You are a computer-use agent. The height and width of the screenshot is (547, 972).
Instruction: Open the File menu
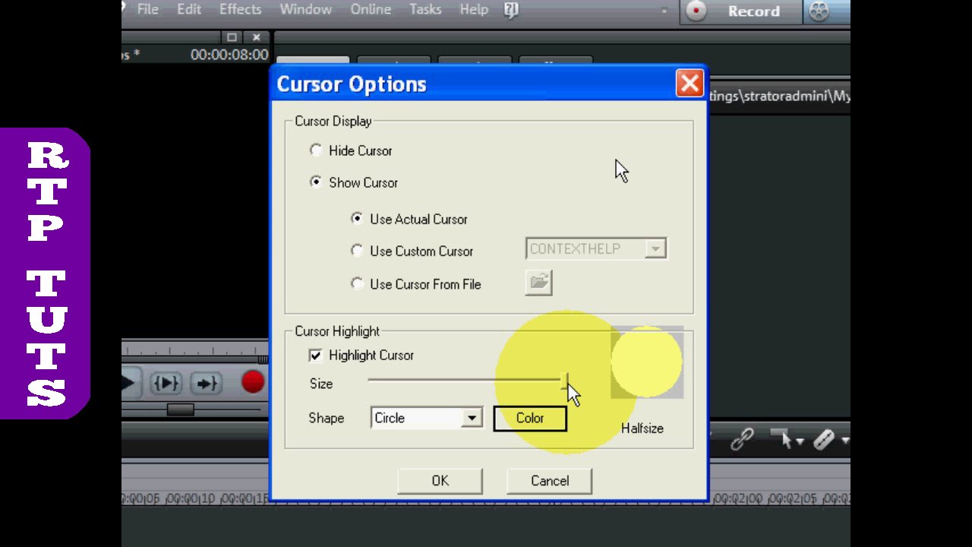click(x=148, y=9)
